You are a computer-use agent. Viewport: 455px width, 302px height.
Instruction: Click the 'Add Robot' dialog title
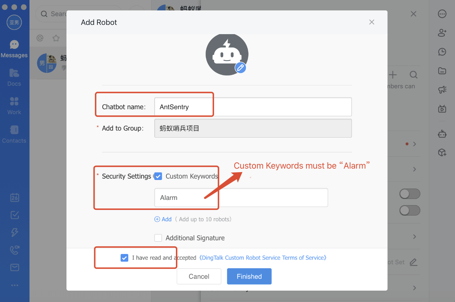coord(99,22)
